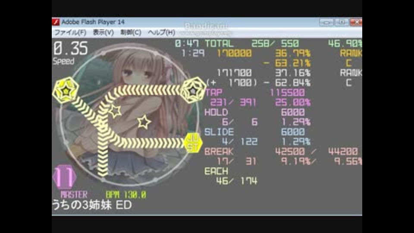Click the small outlined star near the slide fork

[x=116, y=111]
